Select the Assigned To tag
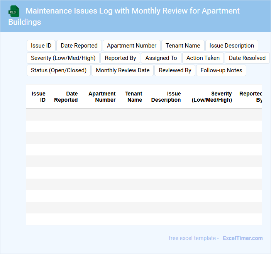Viewport: 271px width, 254px height. 161,58
